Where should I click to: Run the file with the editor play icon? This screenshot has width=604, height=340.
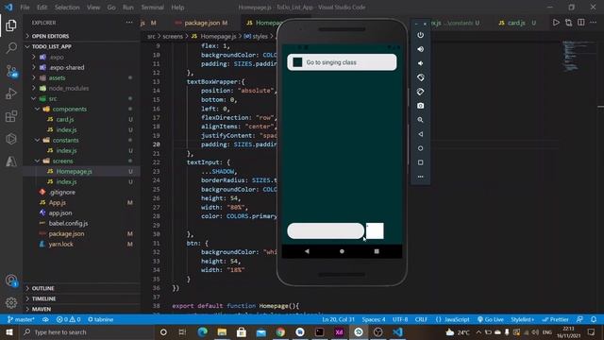coord(556,23)
